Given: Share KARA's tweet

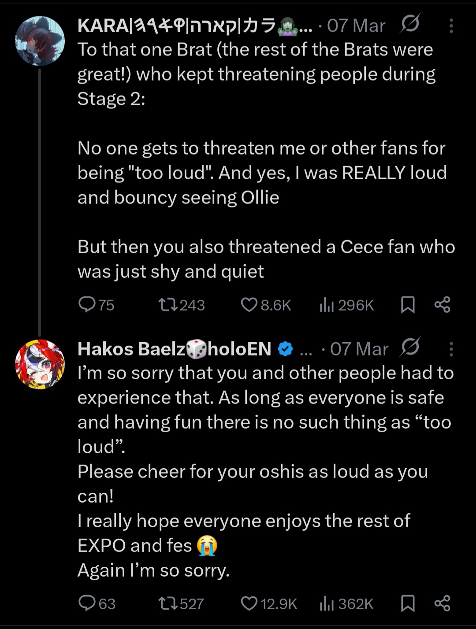Looking at the screenshot, I should pos(442,304).
